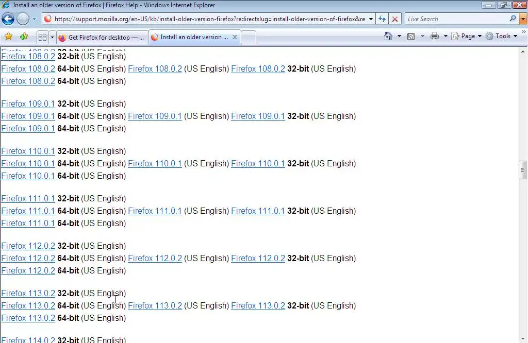This screenshot has height=343, width=528.
Task: Open the Quick Tabs grid icon
Action: 42,37
